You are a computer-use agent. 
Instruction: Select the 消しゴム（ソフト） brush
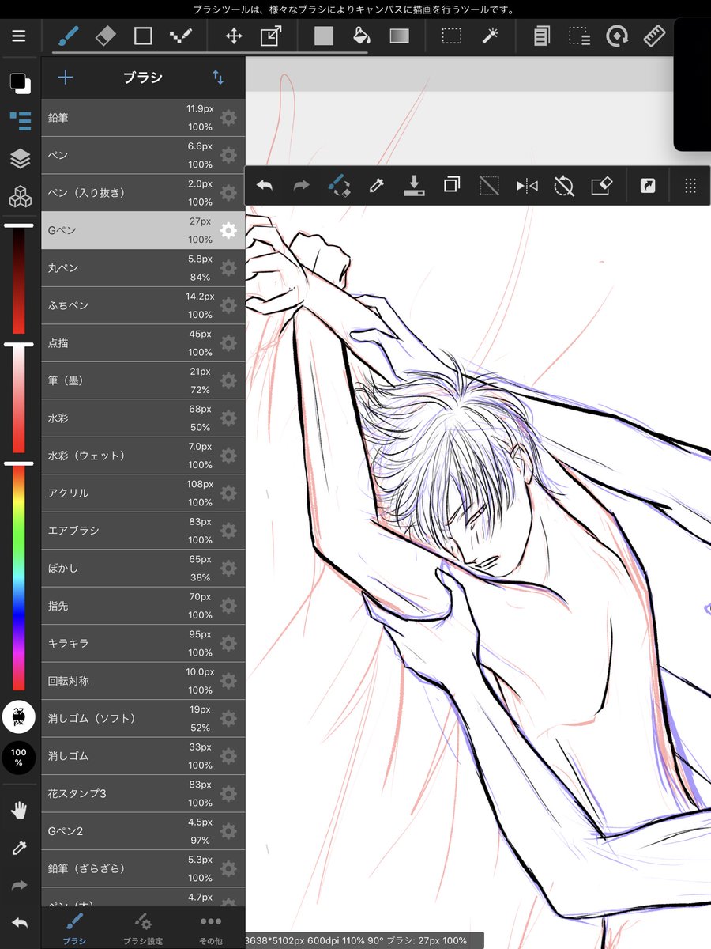tap(143, 718)
